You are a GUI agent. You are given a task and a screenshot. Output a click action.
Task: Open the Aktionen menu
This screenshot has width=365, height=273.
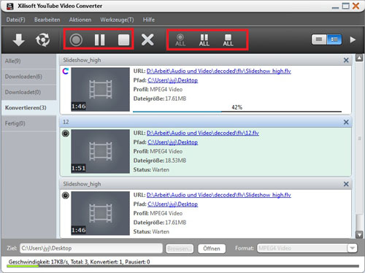(x=80, y=20)
